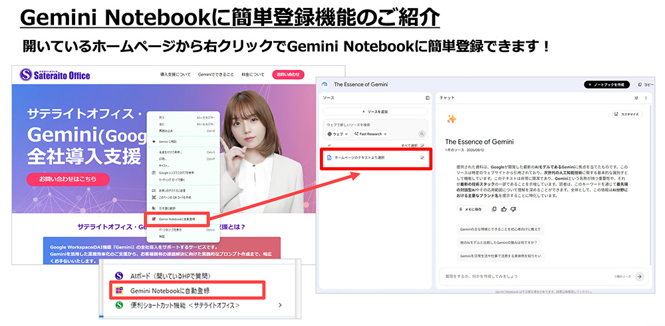Click the Sateraito Office logo
This screenshot has width=665, height=326.
click(x=55, y=75)
